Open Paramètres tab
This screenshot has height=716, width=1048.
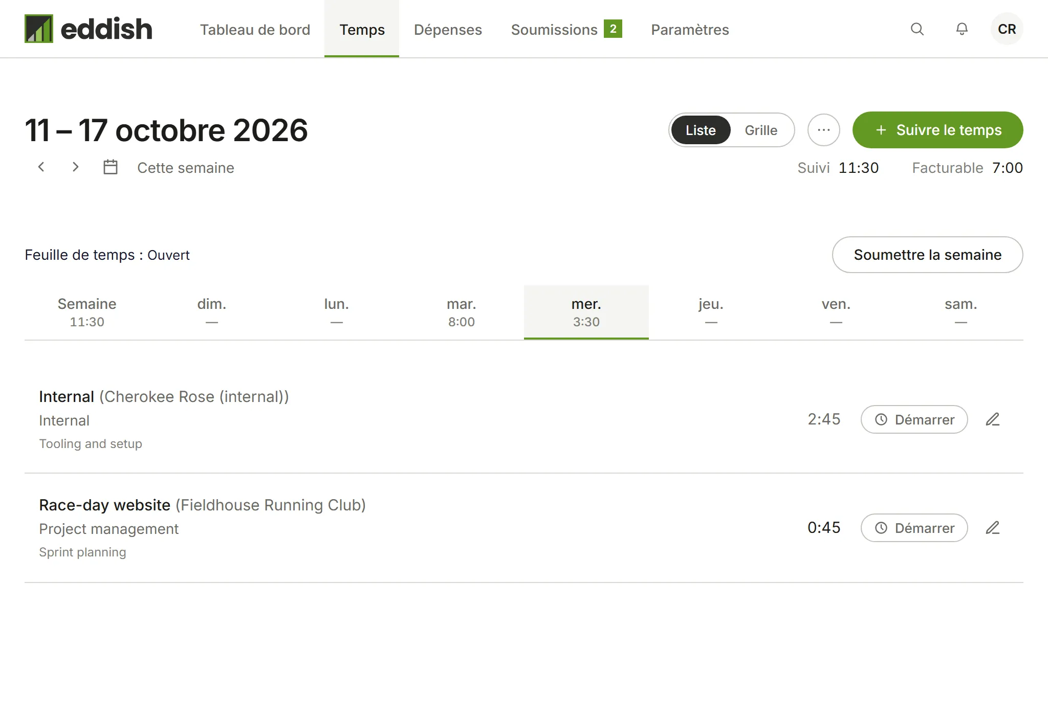[x=690, y=30]
